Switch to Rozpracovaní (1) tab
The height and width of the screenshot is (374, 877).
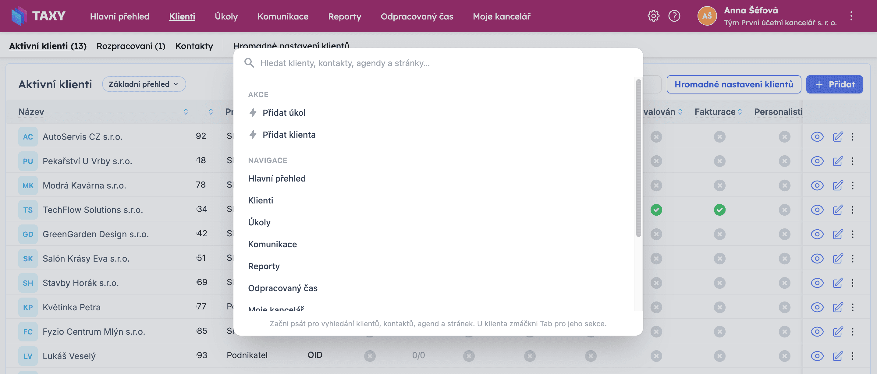(x=131, y=46)
